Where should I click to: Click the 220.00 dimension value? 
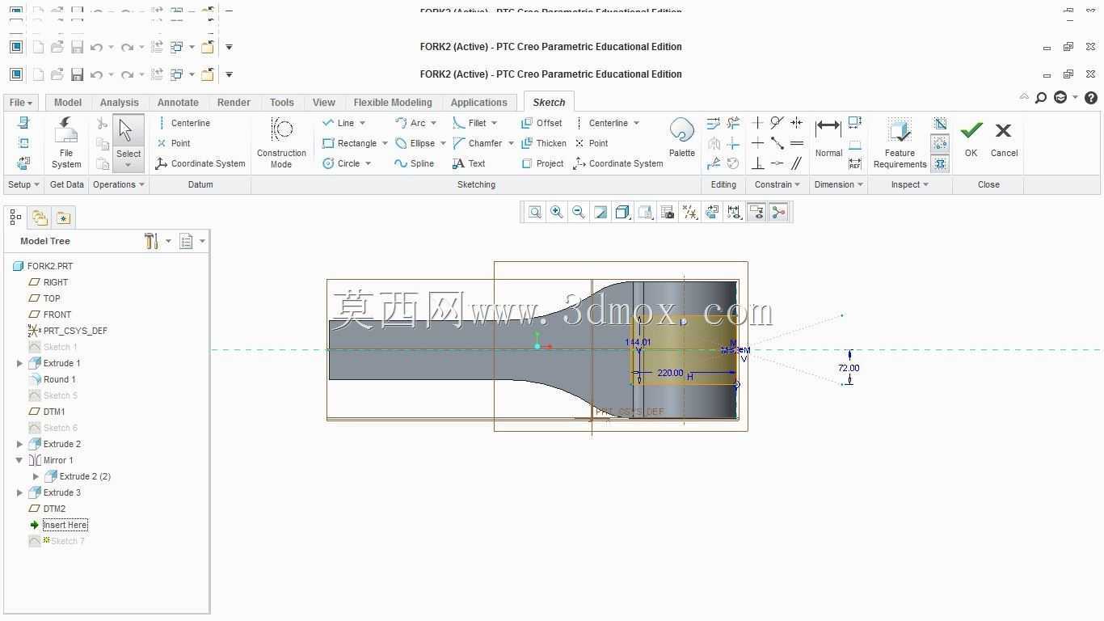[670, 373]
